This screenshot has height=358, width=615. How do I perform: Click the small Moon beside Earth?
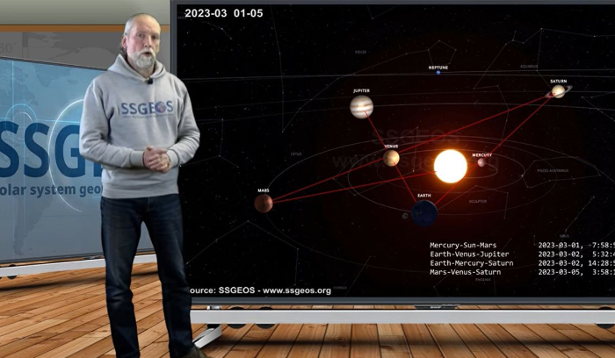tap(405, 215)
